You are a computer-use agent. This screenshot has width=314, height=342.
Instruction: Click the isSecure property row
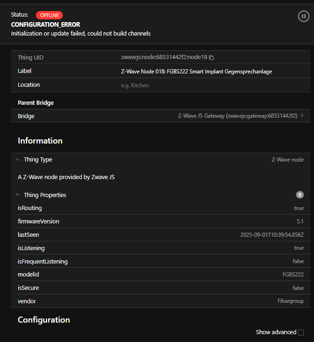160,288
